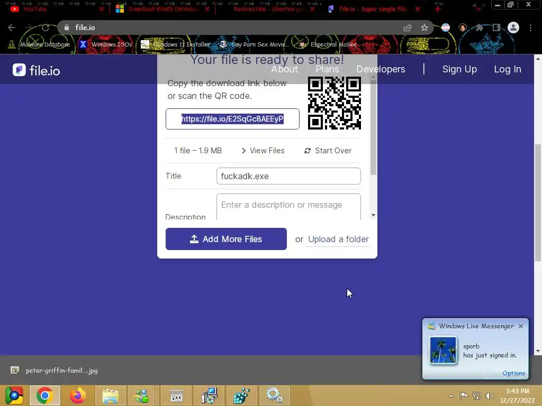542x406 pixels.
Task: Click the striped flag extension icon
Action: click(x=446, y=27)
